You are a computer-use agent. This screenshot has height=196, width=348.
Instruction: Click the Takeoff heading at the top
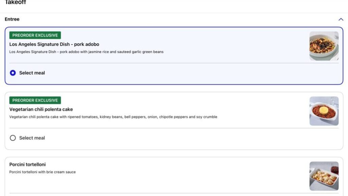click(15, 3)
